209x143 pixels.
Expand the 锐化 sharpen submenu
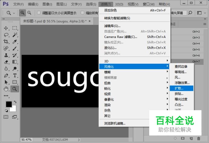click(134, 89)
